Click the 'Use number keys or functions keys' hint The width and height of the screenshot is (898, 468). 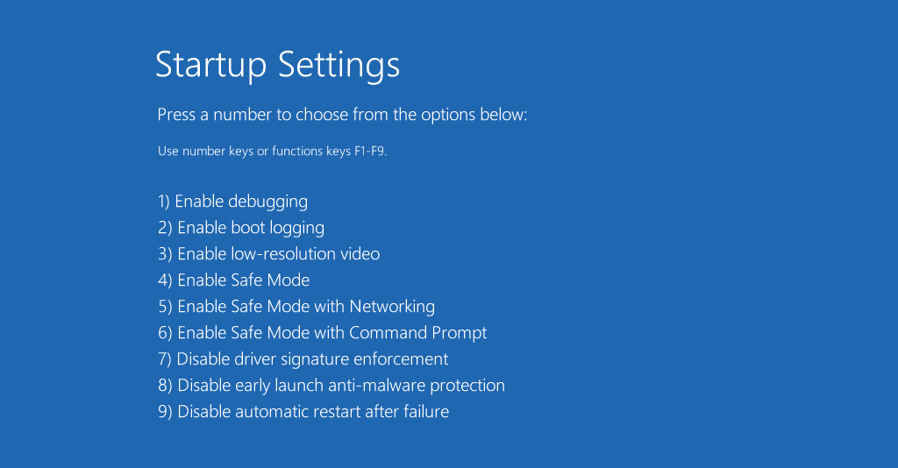click(272, 152)
